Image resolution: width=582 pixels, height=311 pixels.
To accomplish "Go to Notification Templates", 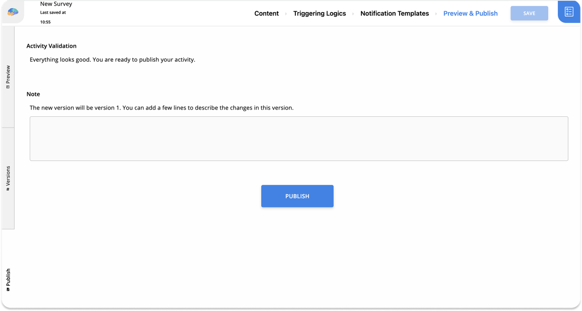I will click(394, 13).
